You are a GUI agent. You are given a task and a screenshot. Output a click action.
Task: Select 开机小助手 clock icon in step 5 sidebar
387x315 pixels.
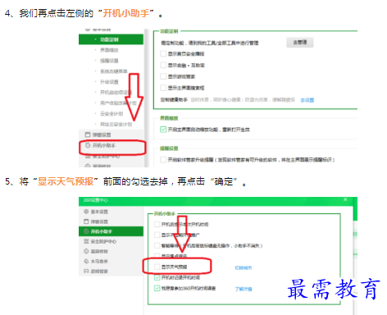coord(86,231)
